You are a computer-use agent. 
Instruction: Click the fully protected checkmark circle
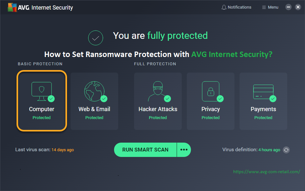click(x=96, y=38)
